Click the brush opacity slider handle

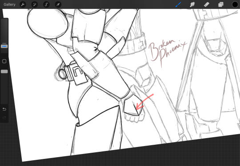click(4, 72)
